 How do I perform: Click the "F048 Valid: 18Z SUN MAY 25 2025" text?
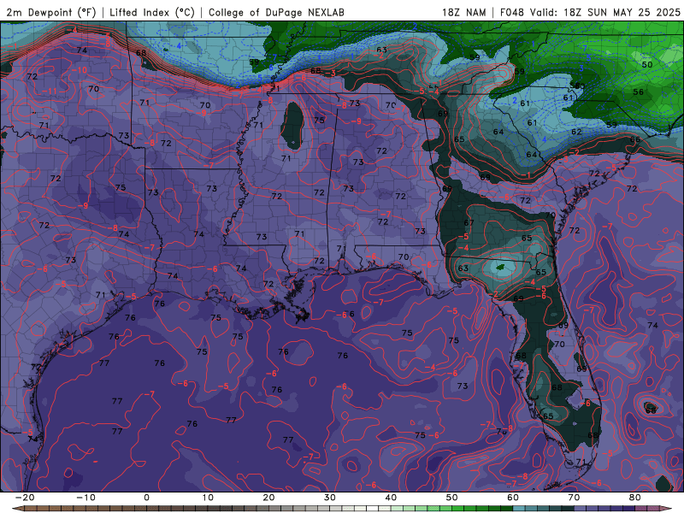pyautogui.click(x=590, y=12)
